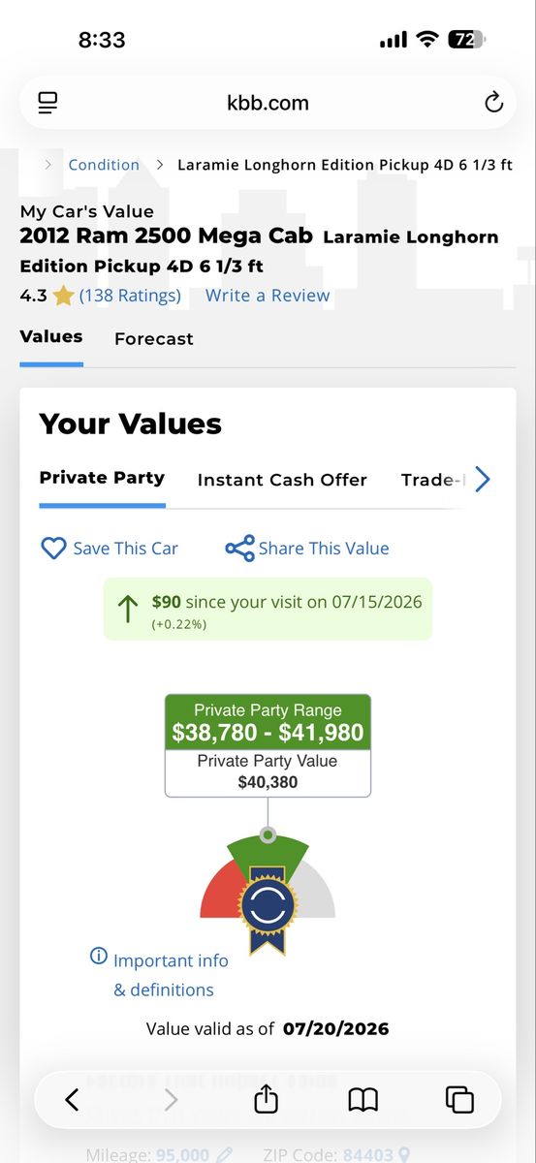The image size is (536, 1163).
Task: Expand the breadcrumb chevron before Condition
Action: pyautogui.click(x=47, y=165)
